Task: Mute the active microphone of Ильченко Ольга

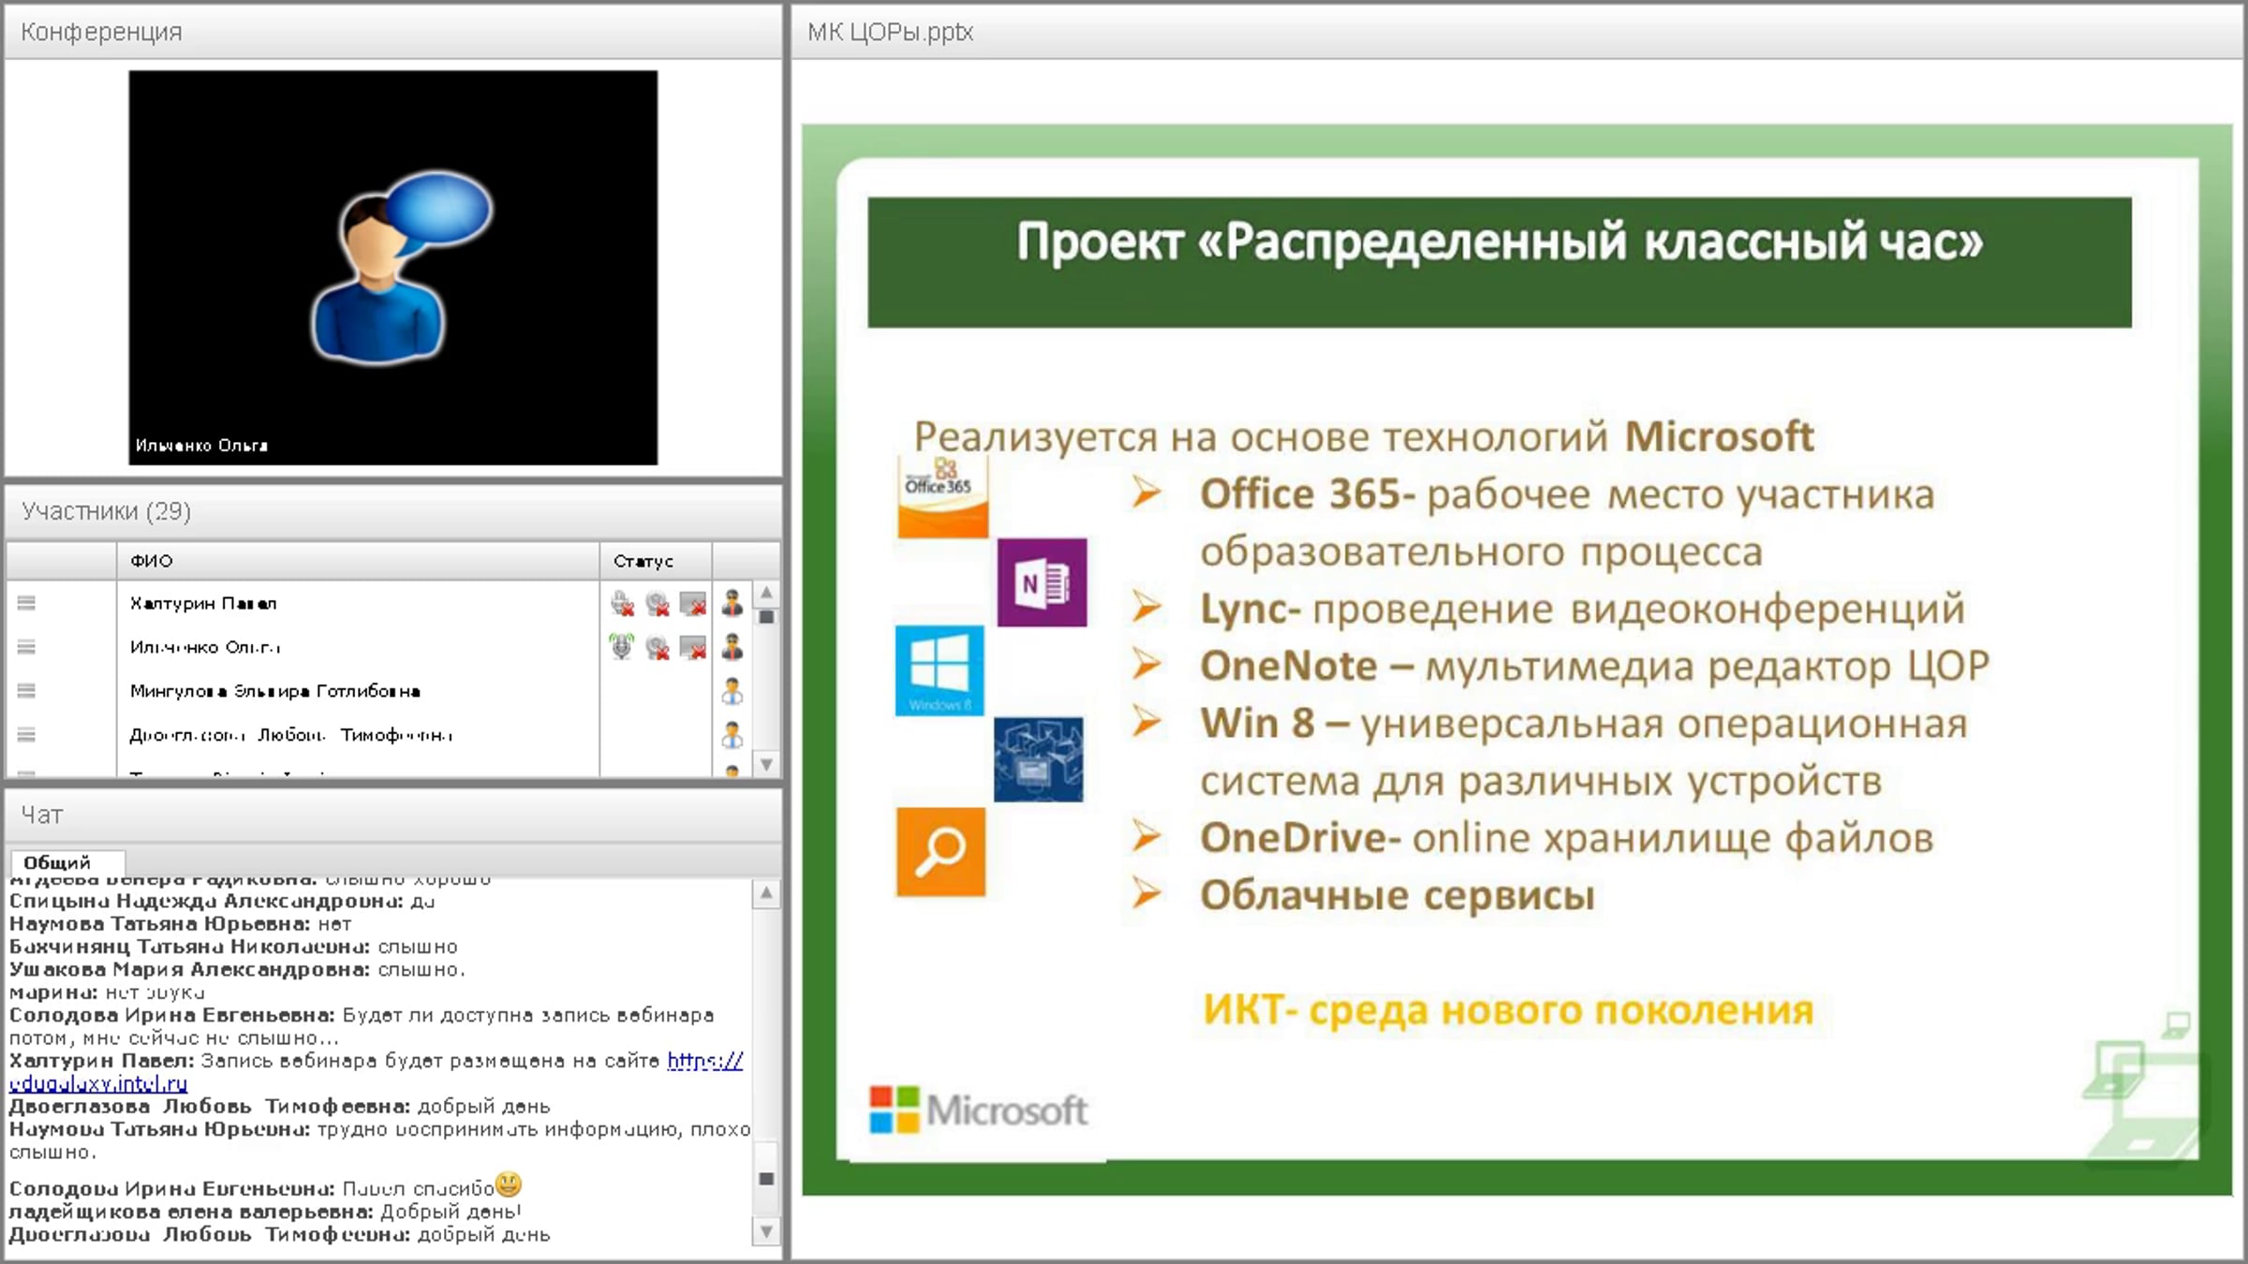Action: [x=622, y=647]
